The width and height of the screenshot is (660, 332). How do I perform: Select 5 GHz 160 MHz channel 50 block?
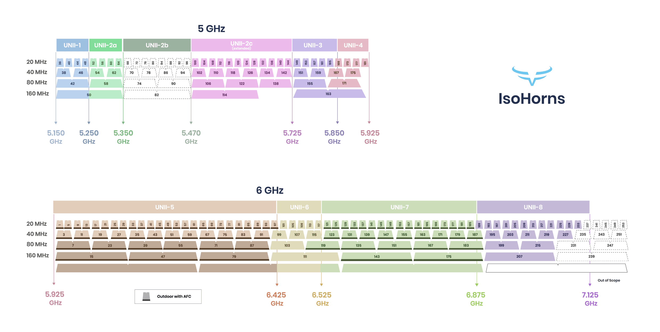(89, 94)
